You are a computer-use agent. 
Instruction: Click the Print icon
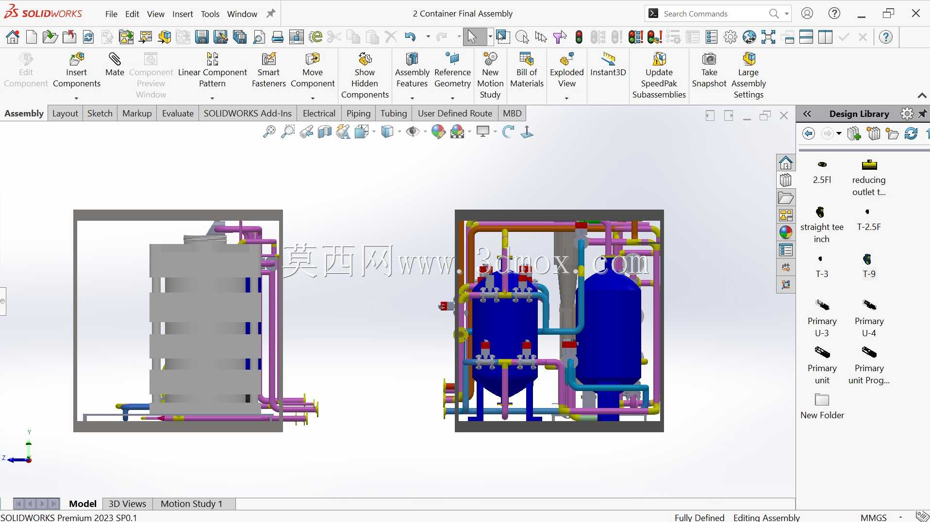coord(278,37)
